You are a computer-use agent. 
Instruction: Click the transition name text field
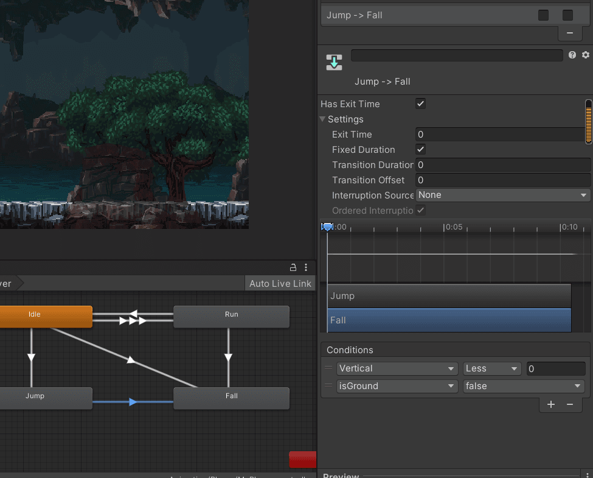pos(457,55)
